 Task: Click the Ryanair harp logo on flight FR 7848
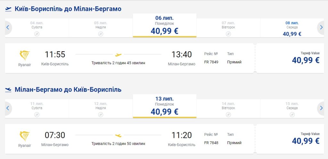pyautogui.click(x=25, y=136)
